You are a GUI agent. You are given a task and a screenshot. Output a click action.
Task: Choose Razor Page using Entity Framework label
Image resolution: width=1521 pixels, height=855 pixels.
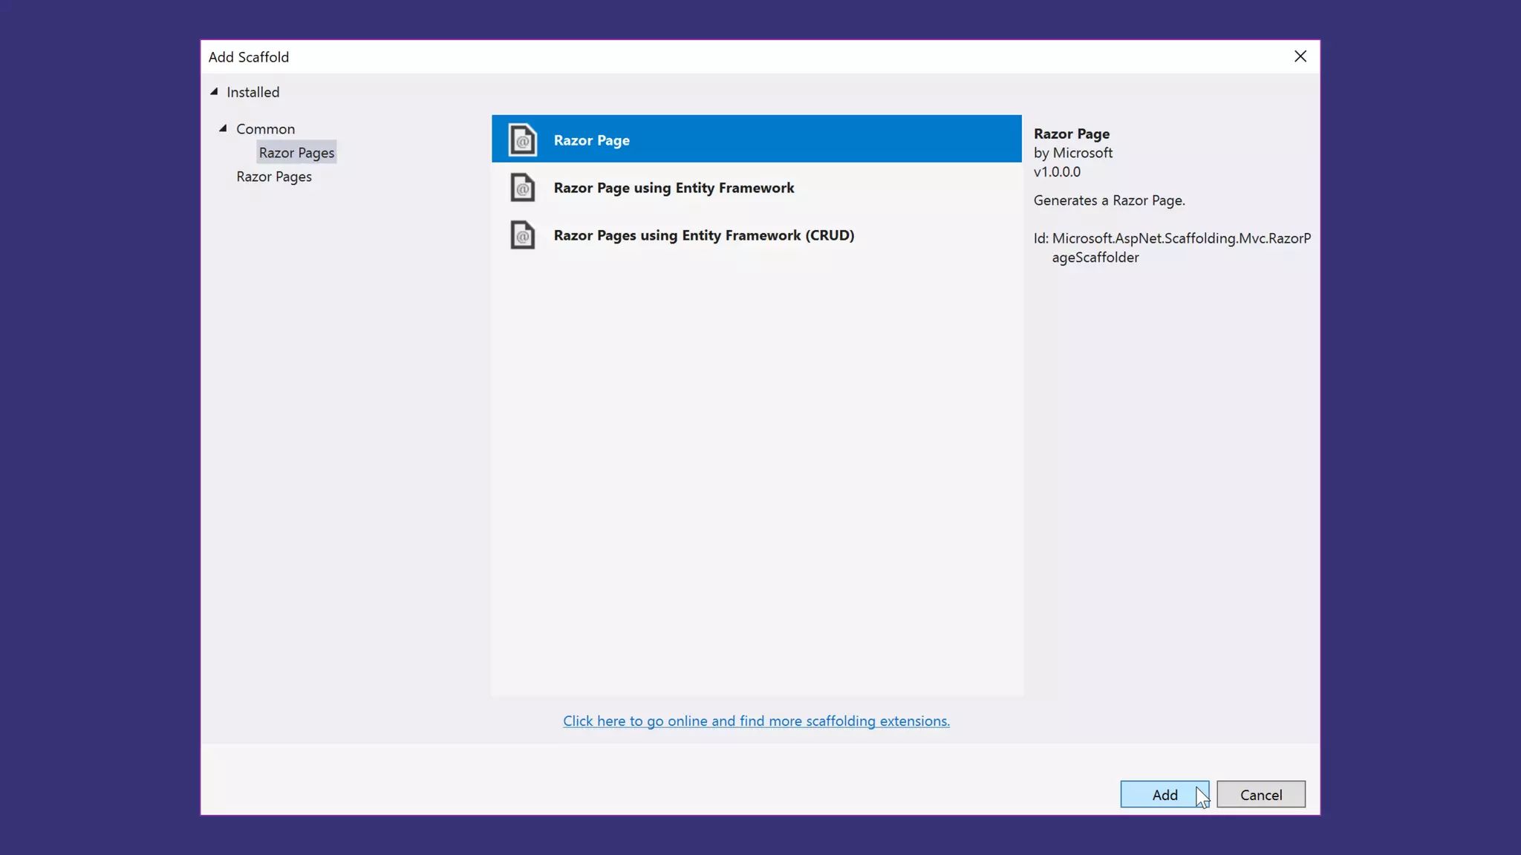(x=674, y=188)
